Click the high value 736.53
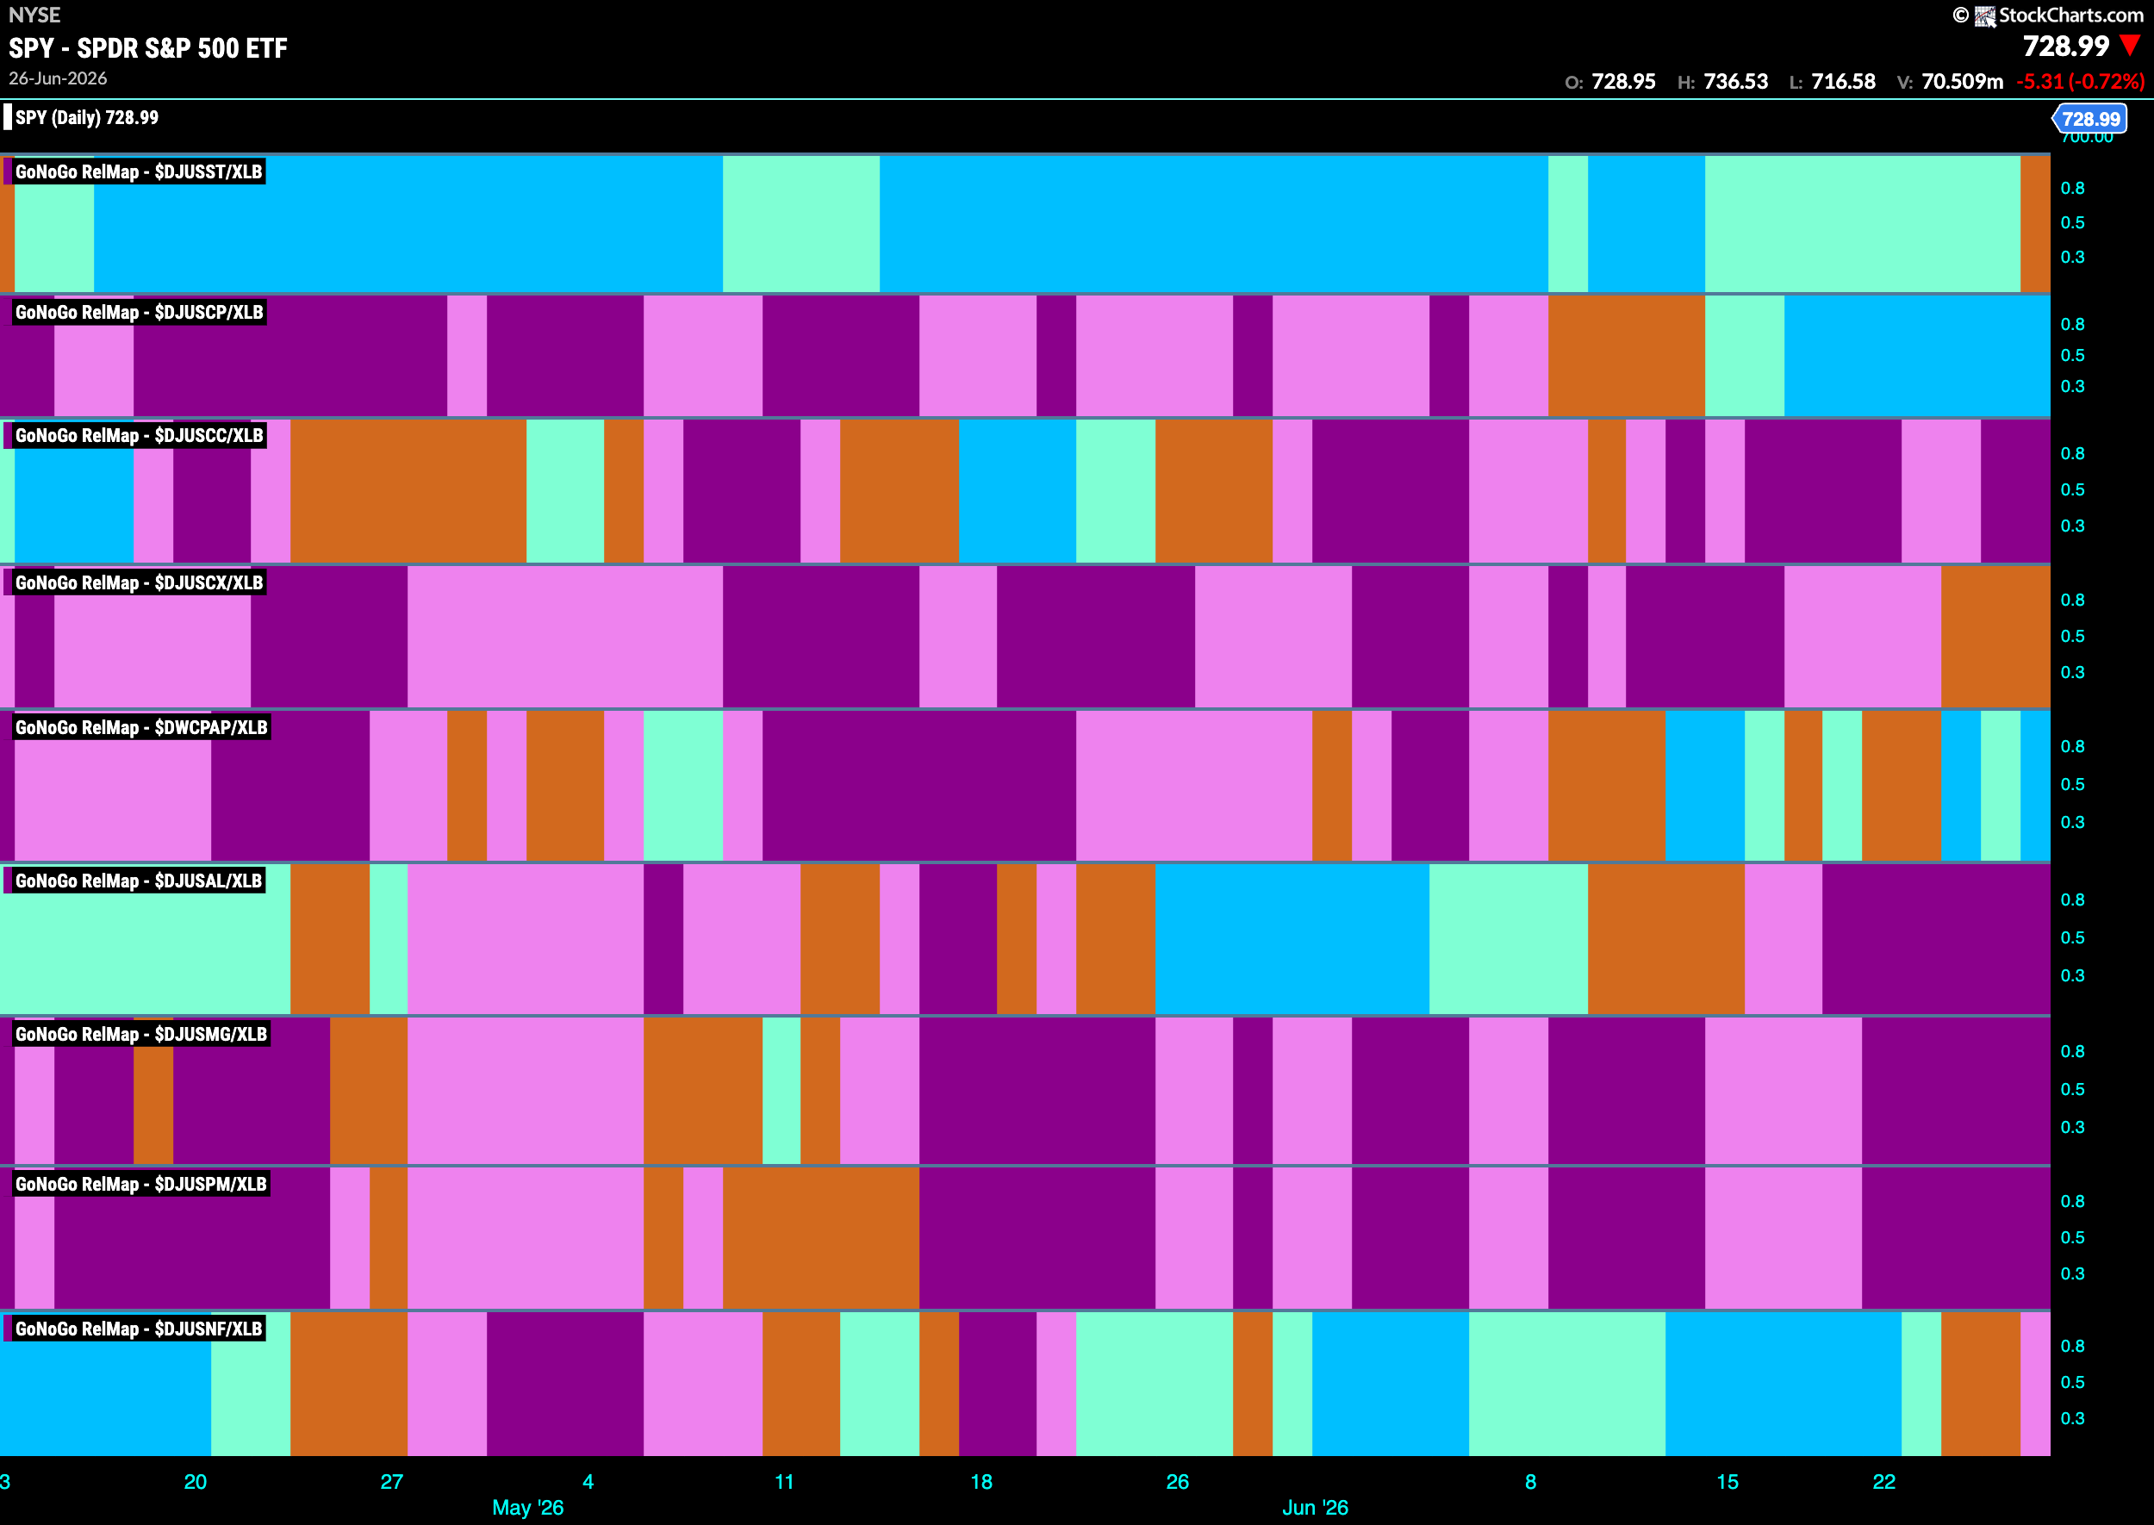The width and height of the screenshot is (2154, 1525). pyautogui.click(x=1735, y=82)
